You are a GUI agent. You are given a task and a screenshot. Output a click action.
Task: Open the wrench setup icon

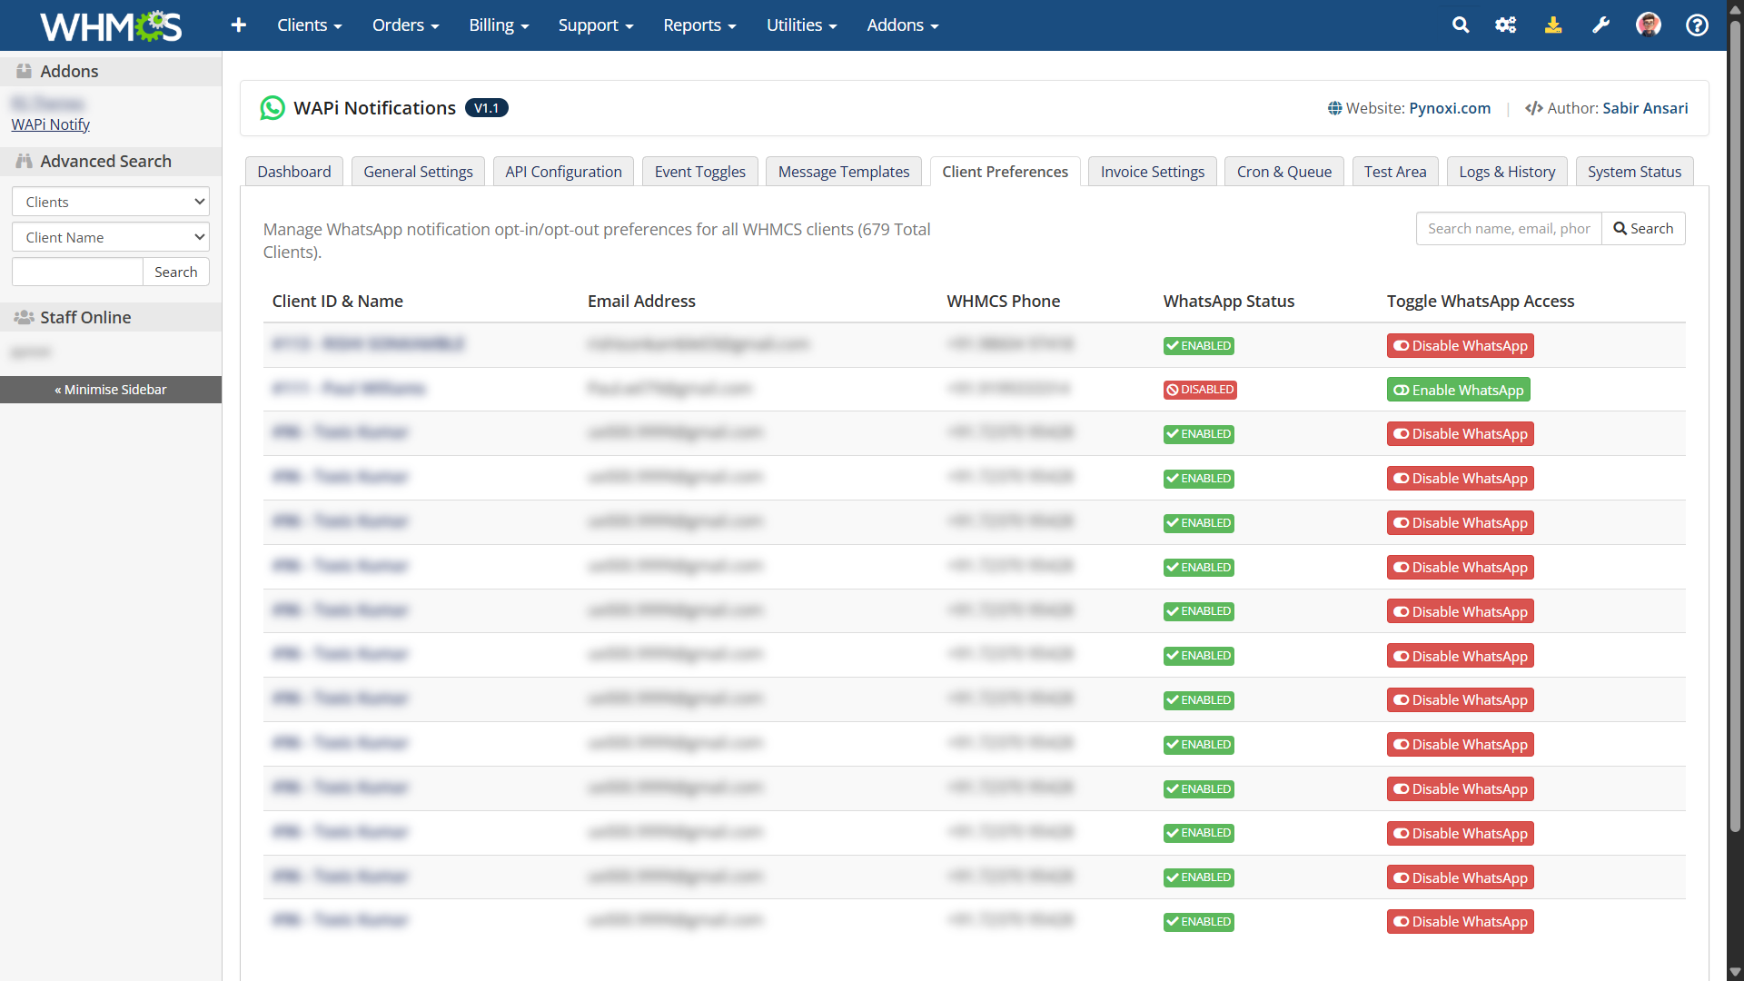pos(1600,25)
